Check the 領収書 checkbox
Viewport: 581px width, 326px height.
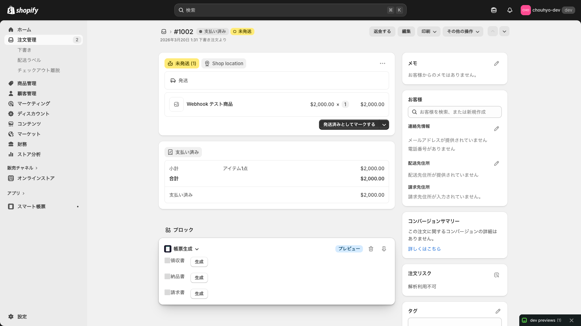pyautogui.click(x=167, y=260)
